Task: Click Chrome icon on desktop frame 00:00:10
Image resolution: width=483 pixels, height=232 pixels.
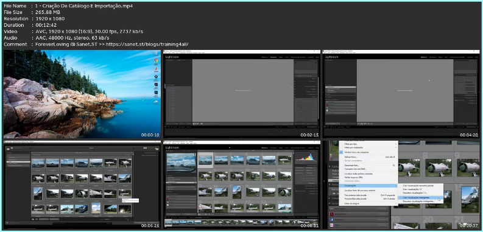Action: 156,61
